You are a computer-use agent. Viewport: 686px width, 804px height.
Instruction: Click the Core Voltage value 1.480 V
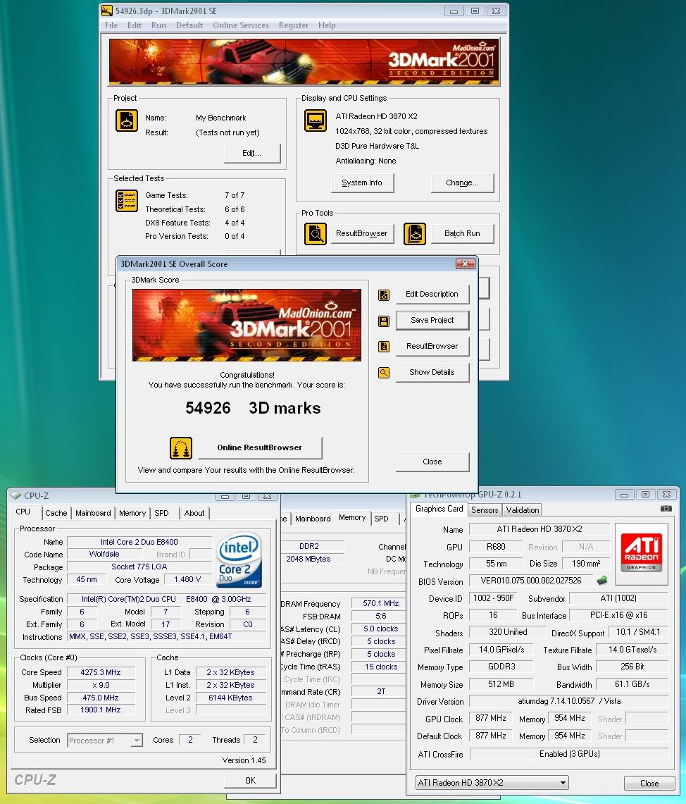(187, 579)
